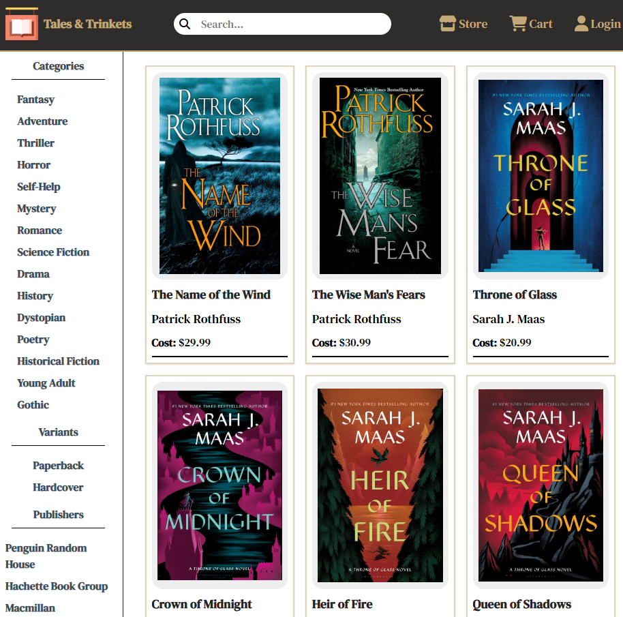Filter by Hachette Book Group publisher

[x=57, y=586]
